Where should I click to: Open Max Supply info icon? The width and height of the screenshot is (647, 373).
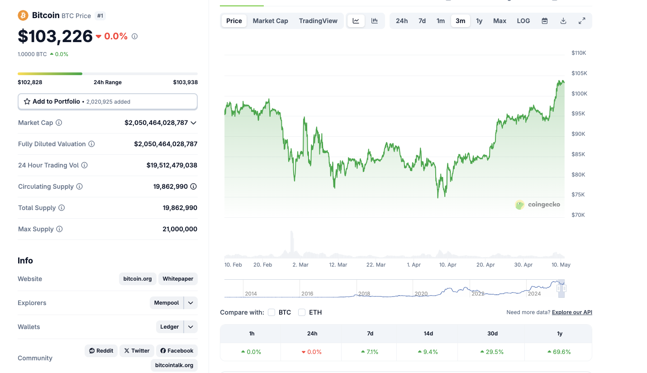[59, 229]
